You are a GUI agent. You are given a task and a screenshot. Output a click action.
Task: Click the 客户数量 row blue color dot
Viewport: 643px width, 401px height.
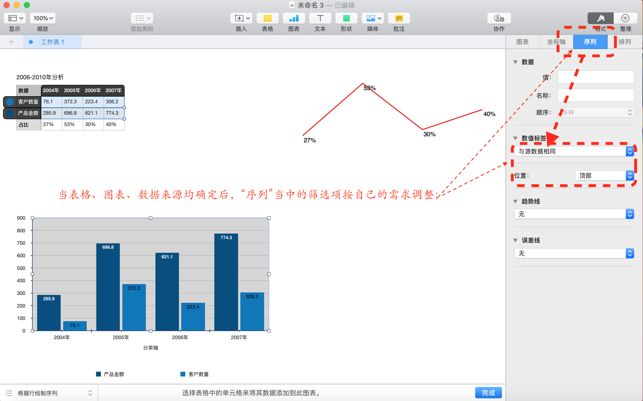[10, 102]
